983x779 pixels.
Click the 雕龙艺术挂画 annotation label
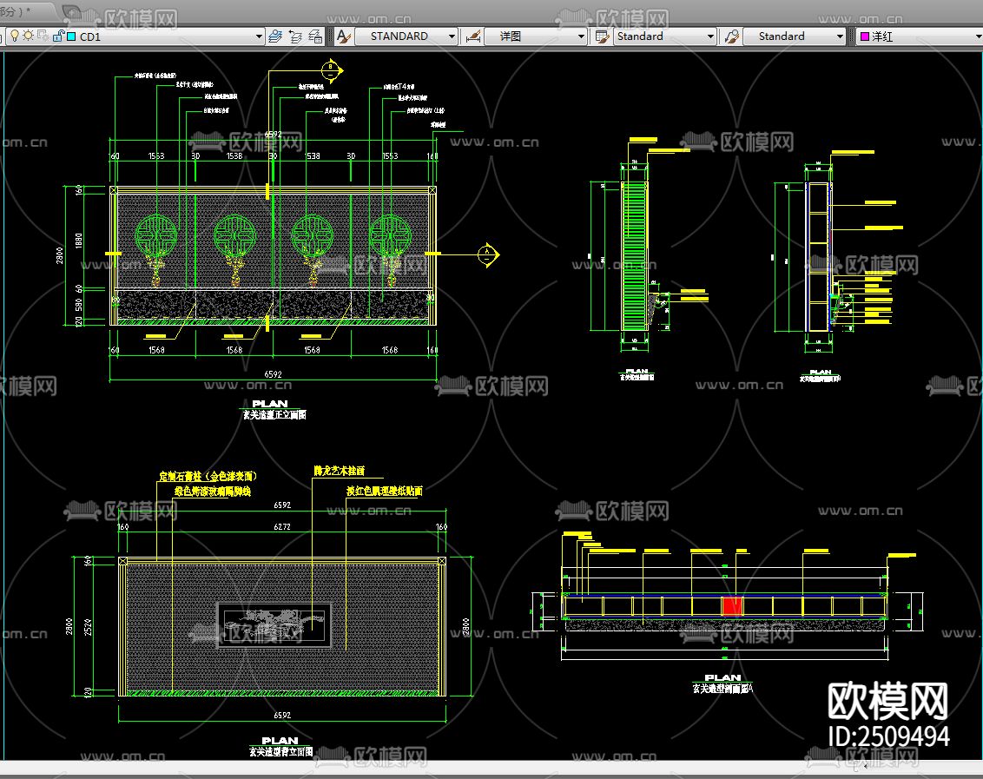click(x=340, y=471)
